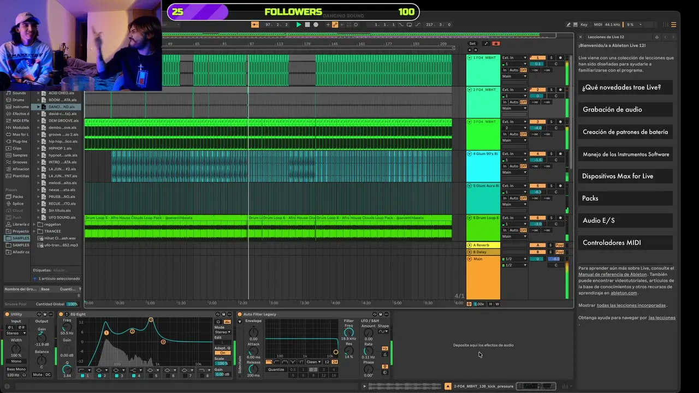Screen dimensions: 699x393
Task: Open Auto Filter Clean circuit dropdown
Action: pyautogui.click(x=313, y=362)
